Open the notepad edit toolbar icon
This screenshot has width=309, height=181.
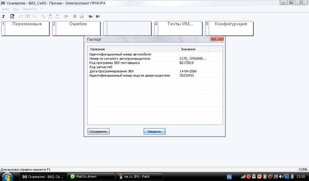coord(12,16)
